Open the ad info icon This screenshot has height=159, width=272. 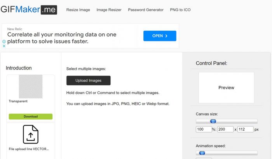point(4,41)
